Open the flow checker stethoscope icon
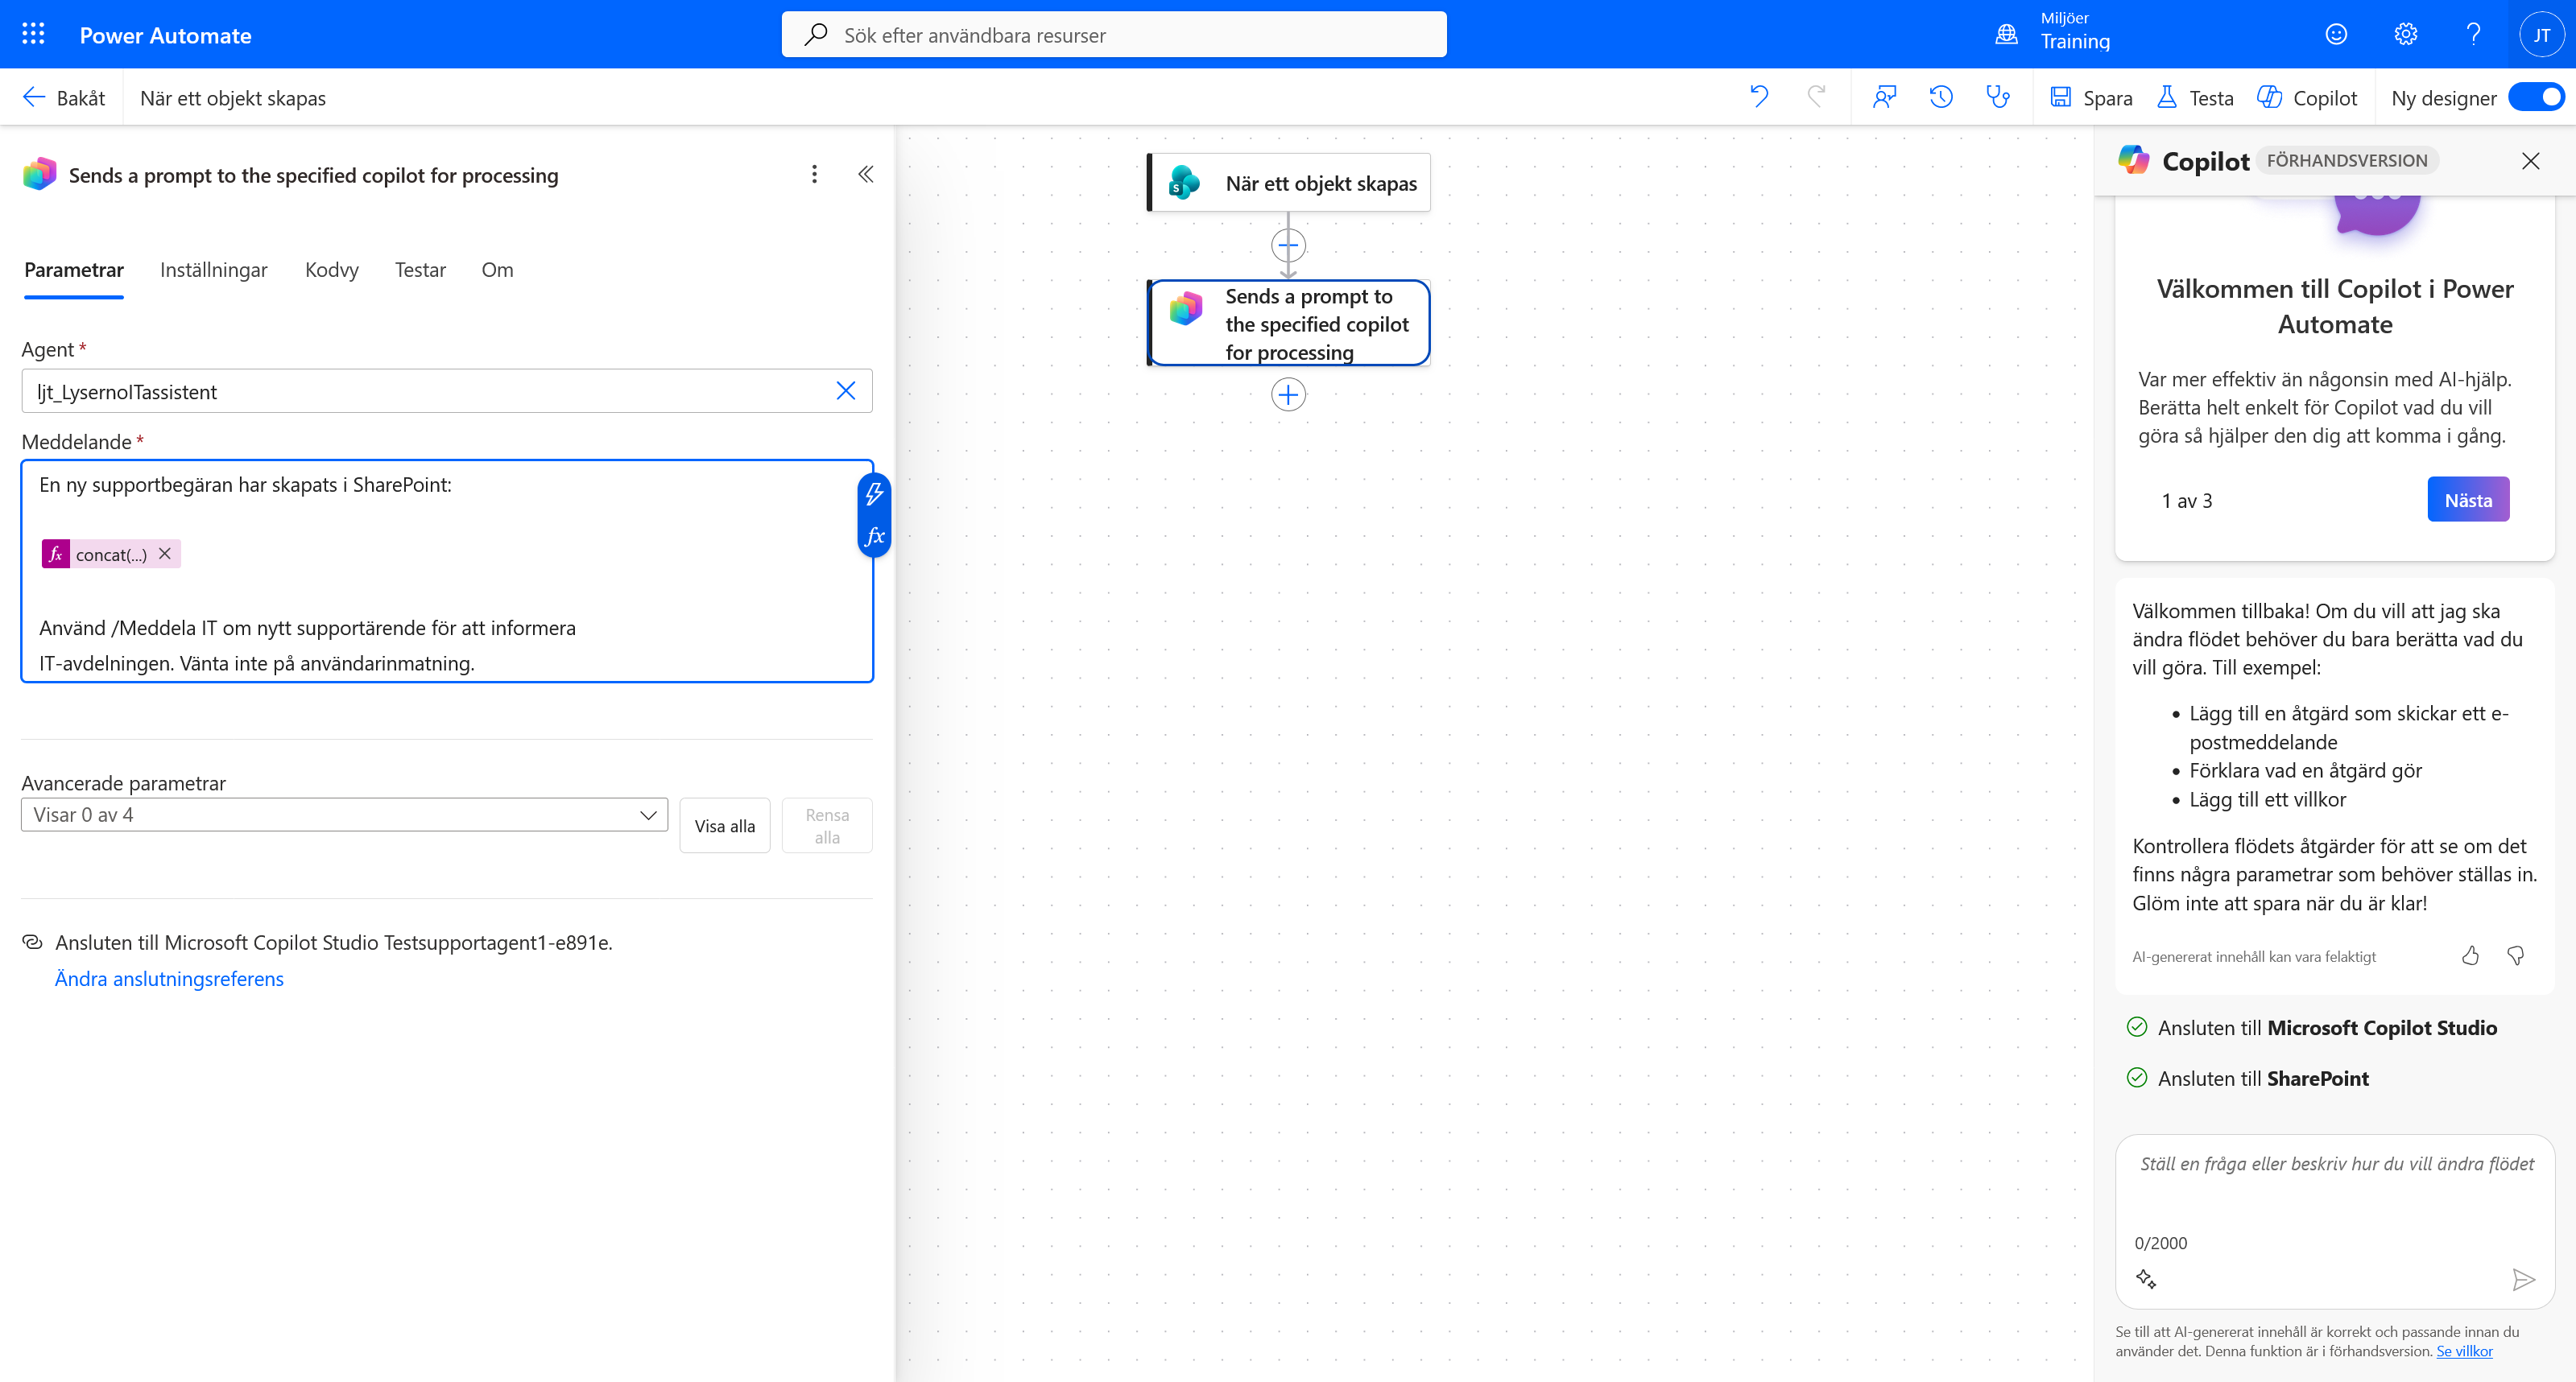 pyautogui.click(x=1998, y=97)
